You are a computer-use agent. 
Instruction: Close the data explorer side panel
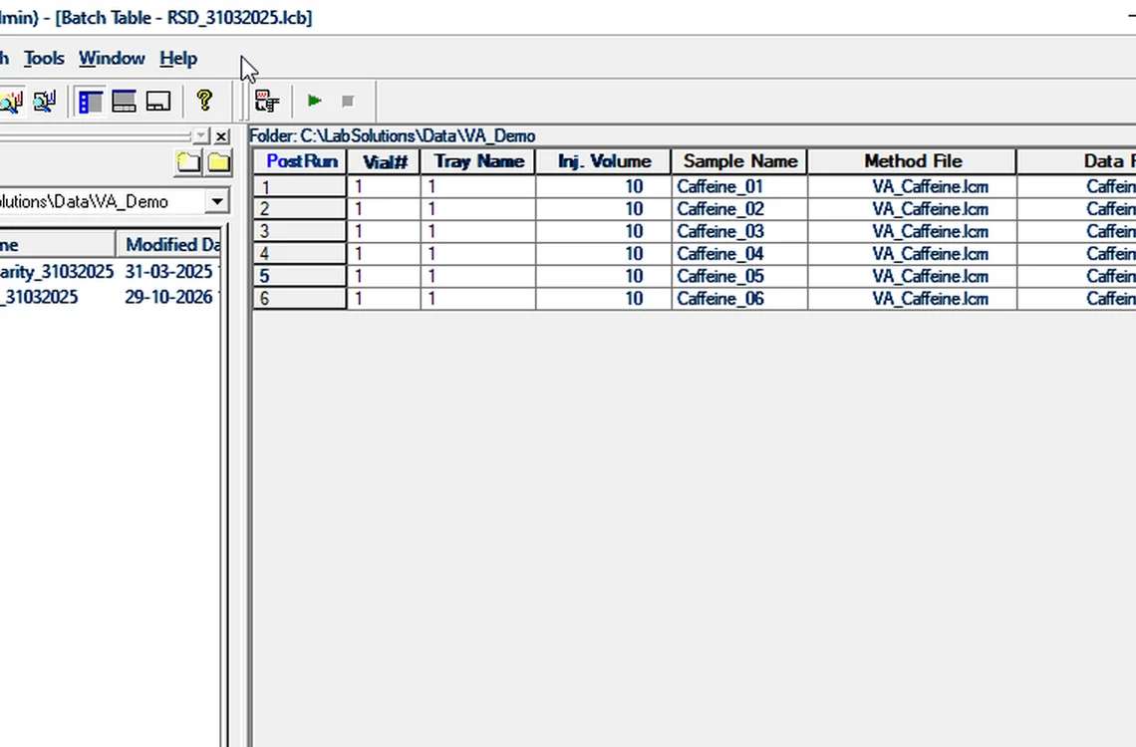[221, 136]
